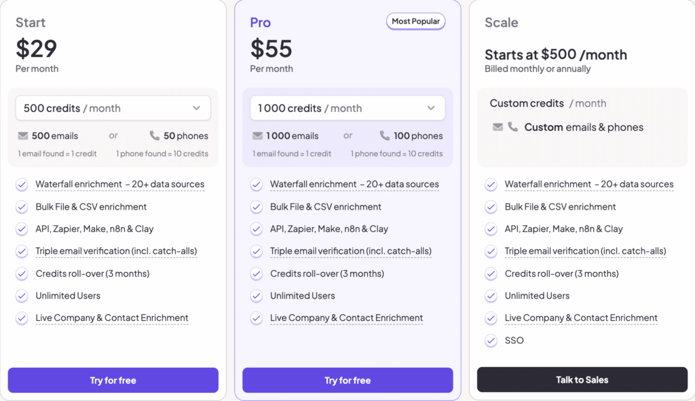Open the 500 credits per month dropdown

click(113, 107)
